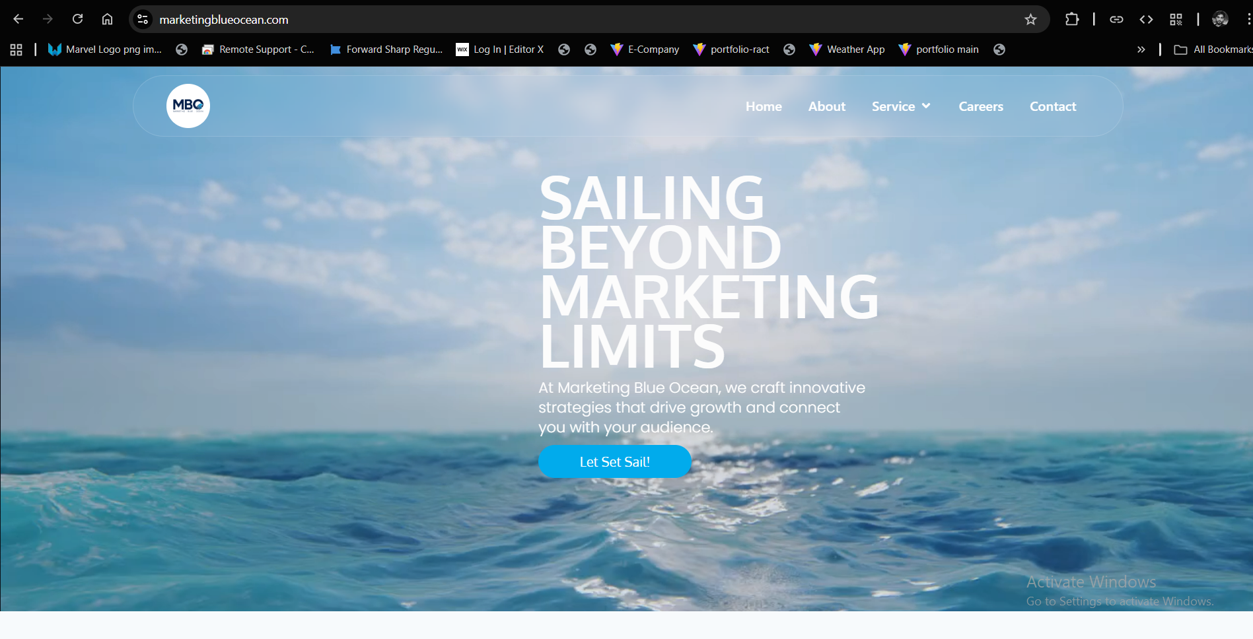Open the Extensions puzzle icon
Image resolution: width=1253 pixels, height=639 pixels.
(x=1072, y=19)
